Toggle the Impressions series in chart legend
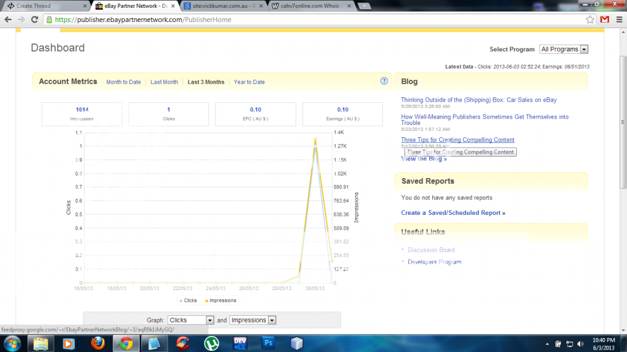627x352 pixels. pyautogui.click(x=220, y=301)
